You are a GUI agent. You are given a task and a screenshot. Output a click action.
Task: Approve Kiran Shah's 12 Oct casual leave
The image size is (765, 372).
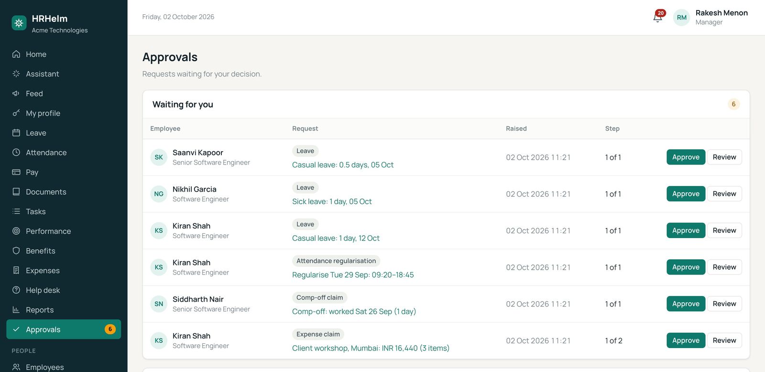click(x=686, y=230)
